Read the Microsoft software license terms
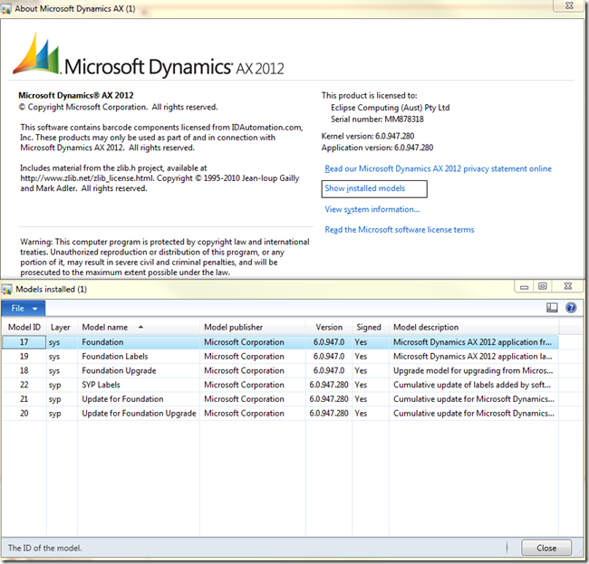 click(x=399, y=230)
